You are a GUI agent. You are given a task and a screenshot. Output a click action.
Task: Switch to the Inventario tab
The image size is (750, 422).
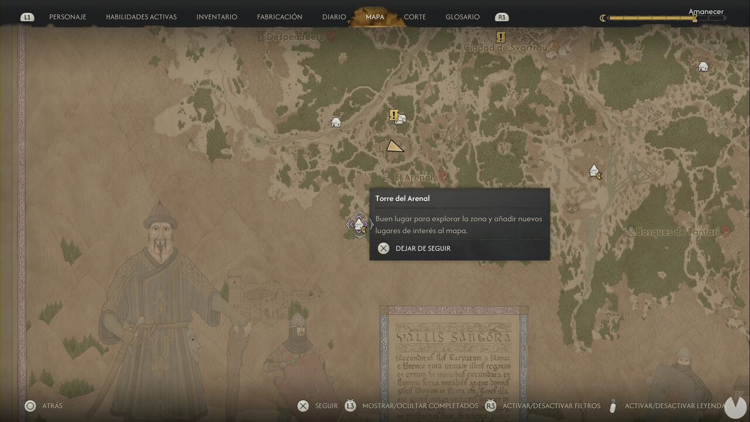(217, 17)
